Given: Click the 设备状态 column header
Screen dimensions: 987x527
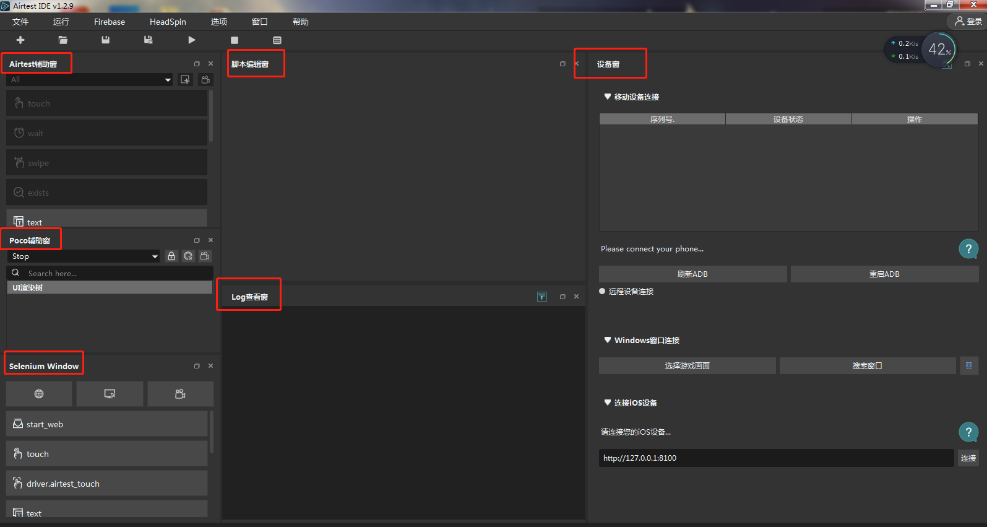Looking at the screenshot, I should coord(788,119).
